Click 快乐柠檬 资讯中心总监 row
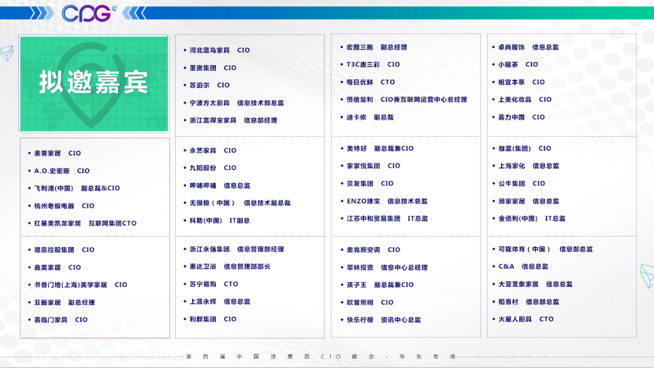 384,320
